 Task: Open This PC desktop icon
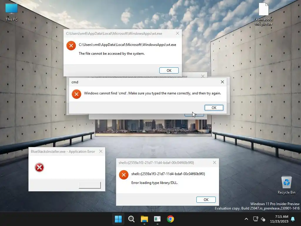coord(11,12)
